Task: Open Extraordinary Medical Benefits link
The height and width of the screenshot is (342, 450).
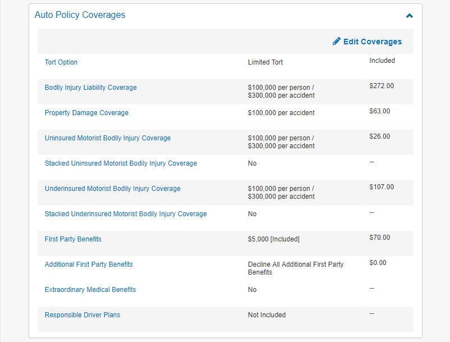Action: [90, 290]
